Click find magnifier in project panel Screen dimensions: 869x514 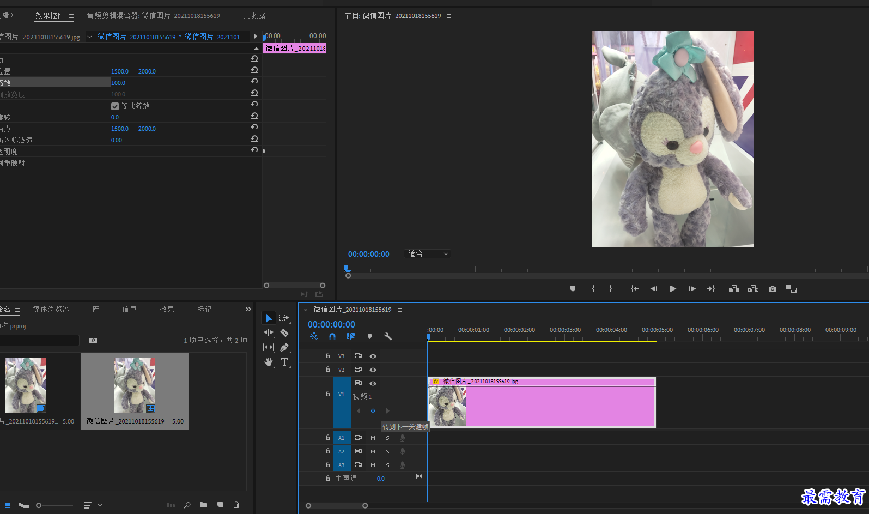tap(187, 505)
